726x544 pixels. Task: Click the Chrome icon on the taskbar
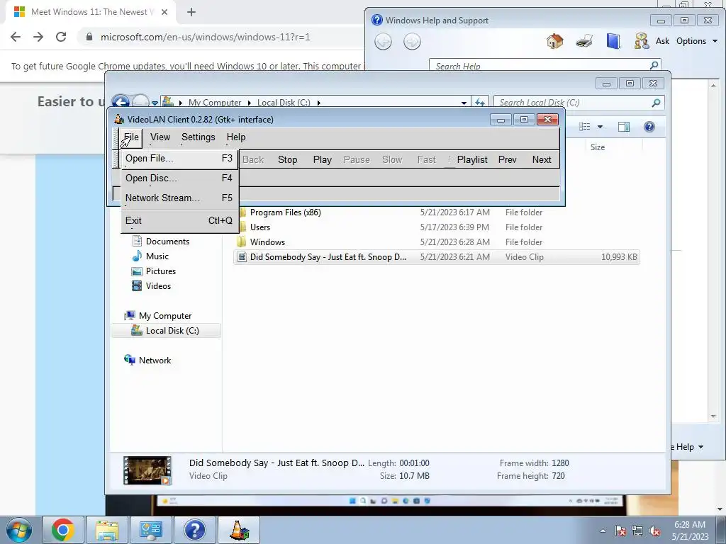(63, 530)
